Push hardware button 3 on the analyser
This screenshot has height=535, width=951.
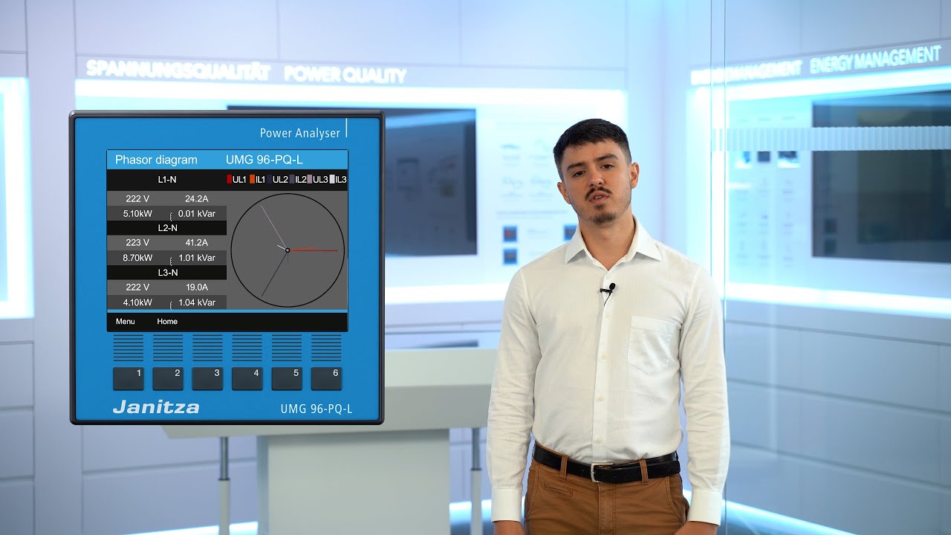point(207,378)
